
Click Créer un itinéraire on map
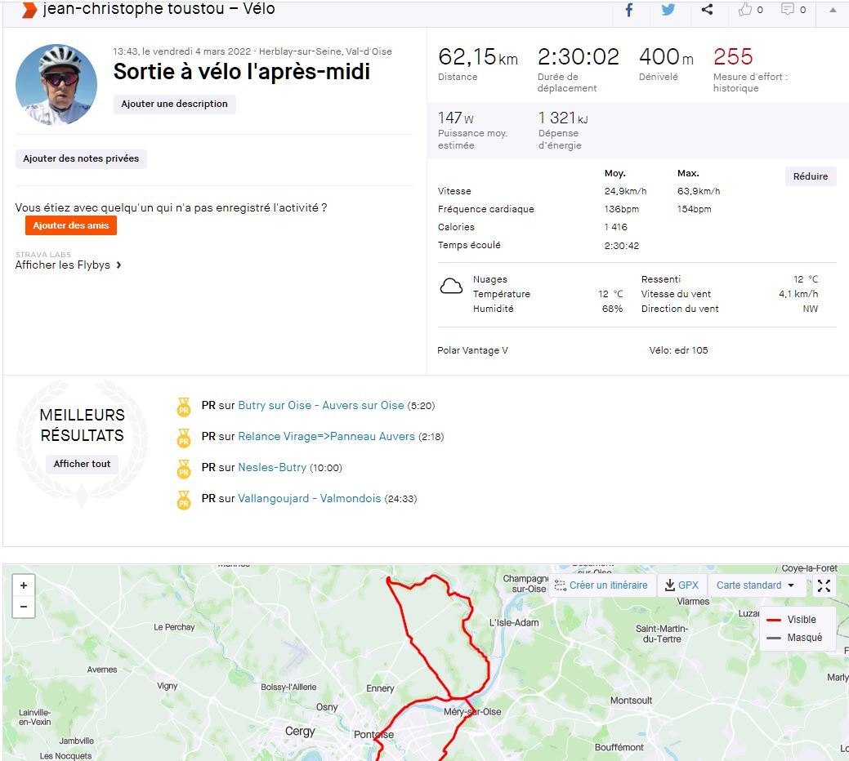pos(601,585)
